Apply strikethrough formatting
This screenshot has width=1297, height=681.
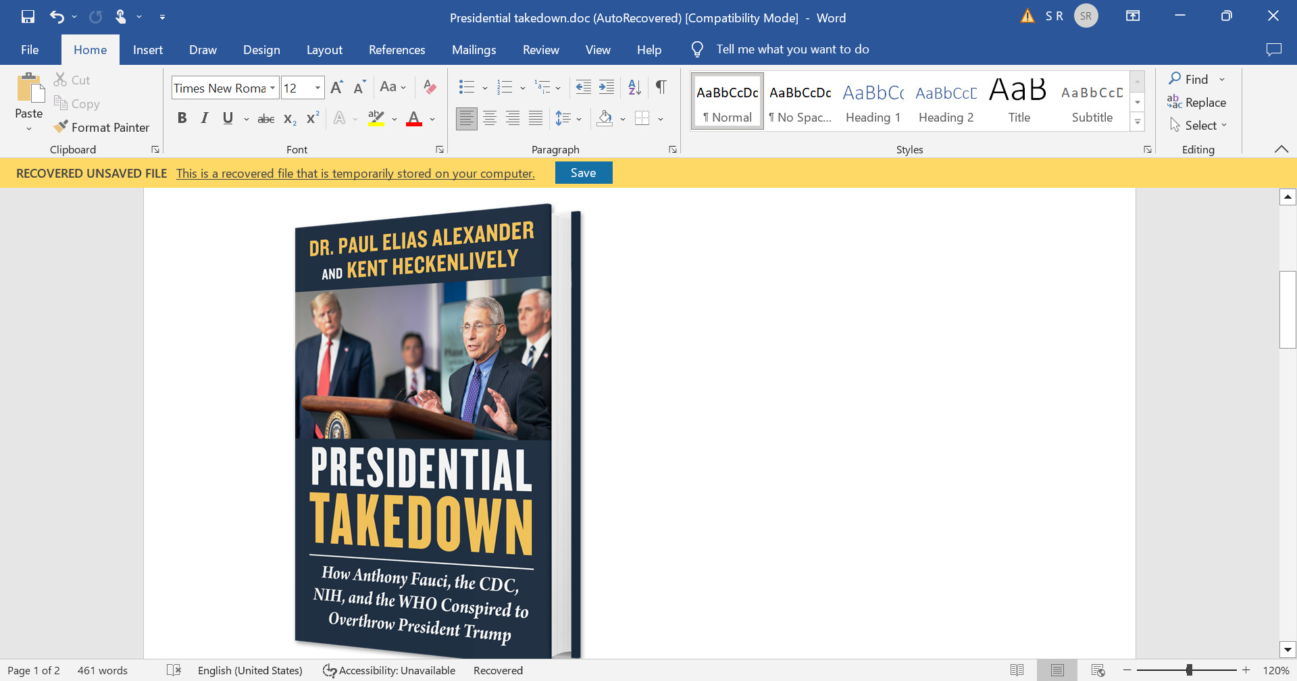point(266,119)
